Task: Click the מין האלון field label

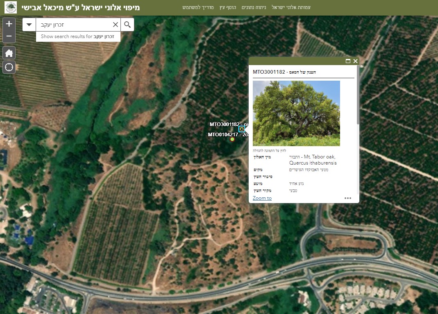Action: point(262,157)
